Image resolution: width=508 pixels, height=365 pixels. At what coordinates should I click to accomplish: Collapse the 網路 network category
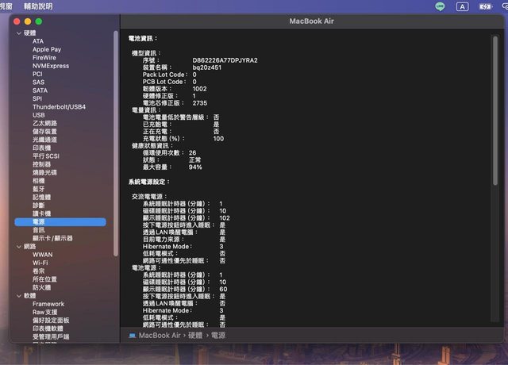tap(19, 247)
